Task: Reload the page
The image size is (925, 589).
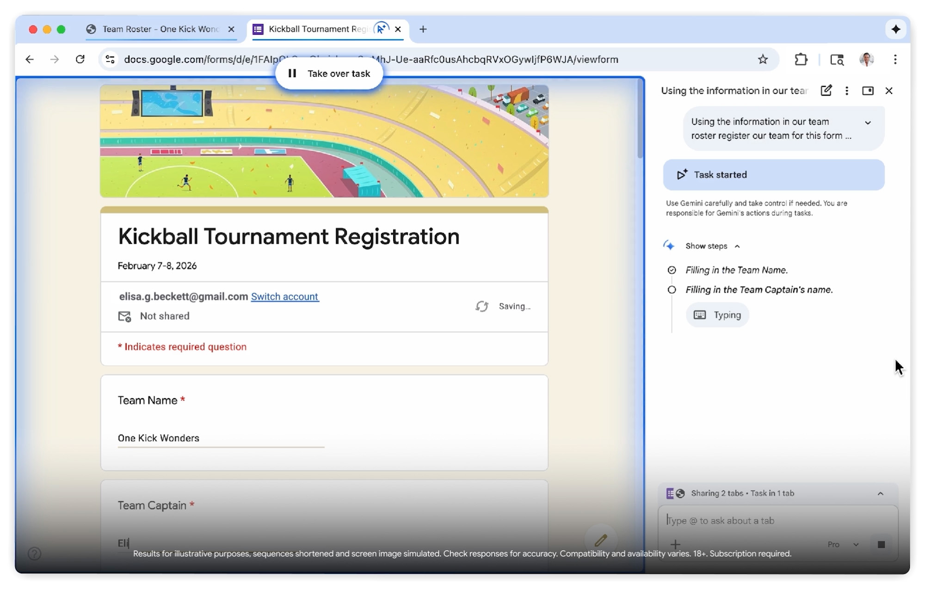Action: 80,59
